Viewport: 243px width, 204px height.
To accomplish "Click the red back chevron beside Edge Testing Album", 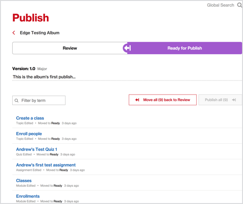I will point(14,33).
